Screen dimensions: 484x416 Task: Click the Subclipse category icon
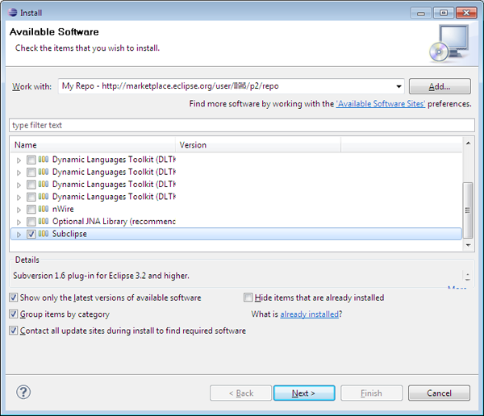tap(44, 234)
